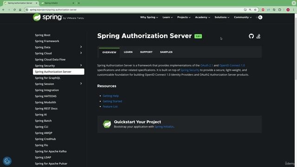297x167 pixels.
Task: Follow the Spring Security inline link
Action: [x=190, y=70]
